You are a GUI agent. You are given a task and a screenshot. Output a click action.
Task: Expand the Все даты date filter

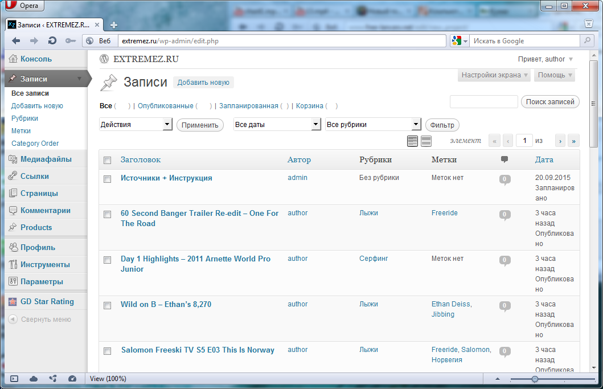coord(277,125)
